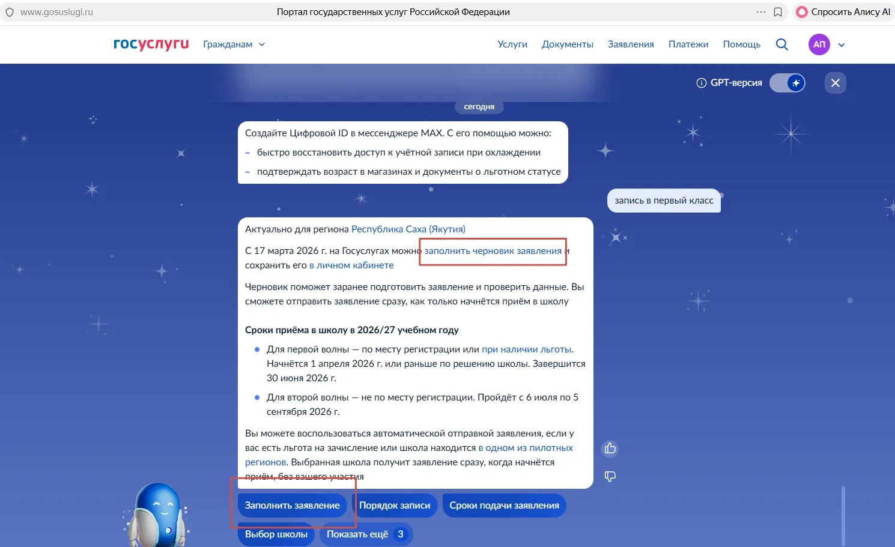Viewport: 895px width, 547px height.
Task: Click the Спросить Алису AI button
Action: [x=843, y=12]
